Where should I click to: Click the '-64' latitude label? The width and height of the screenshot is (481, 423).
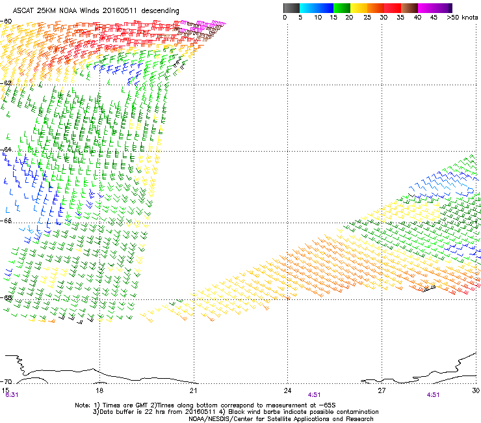pyautogui.click(x=6, y=149)
